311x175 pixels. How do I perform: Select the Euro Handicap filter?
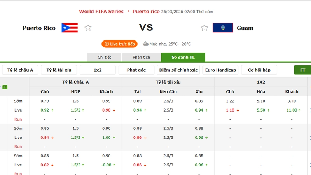pyautogui.click(x=220, y=70)
